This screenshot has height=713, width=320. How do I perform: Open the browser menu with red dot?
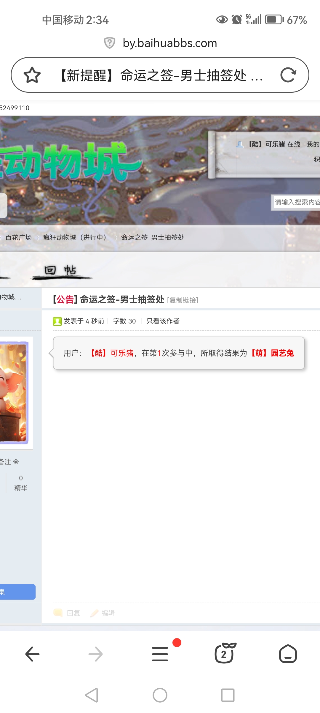pos(160,654)
